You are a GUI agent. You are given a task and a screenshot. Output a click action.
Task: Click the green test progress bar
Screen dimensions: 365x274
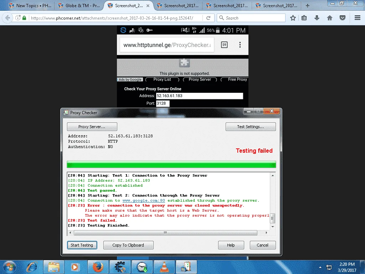tap(171, 164)
